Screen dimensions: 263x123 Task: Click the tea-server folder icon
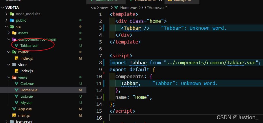pos(12,122)
